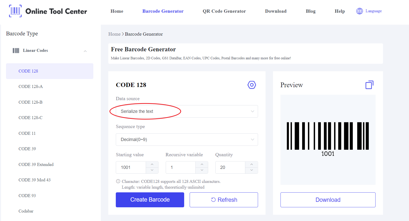Click the Online Tool Center title text
Screen dimensions: 409x221
click(x=56, y=11)
